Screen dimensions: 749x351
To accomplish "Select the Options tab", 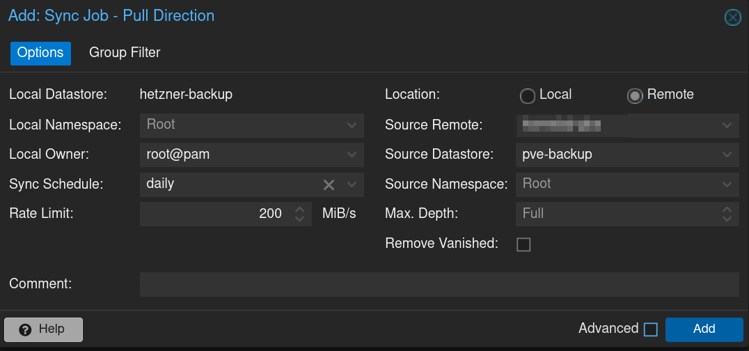I will [x=40, y=53].
